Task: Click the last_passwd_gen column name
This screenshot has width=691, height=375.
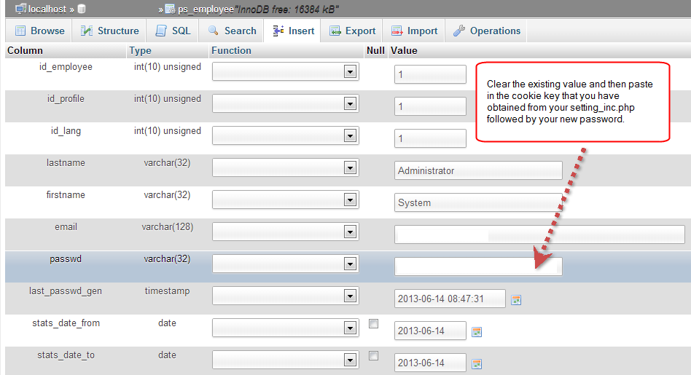Action: pos(66,291)
